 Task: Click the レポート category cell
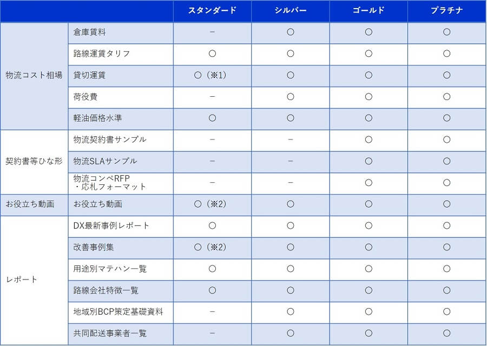point(22,280)
